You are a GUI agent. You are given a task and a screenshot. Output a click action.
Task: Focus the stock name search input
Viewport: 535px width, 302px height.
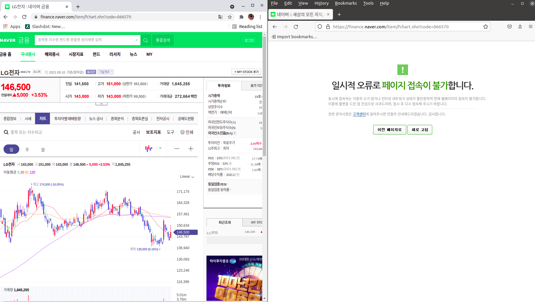point(85,40)
